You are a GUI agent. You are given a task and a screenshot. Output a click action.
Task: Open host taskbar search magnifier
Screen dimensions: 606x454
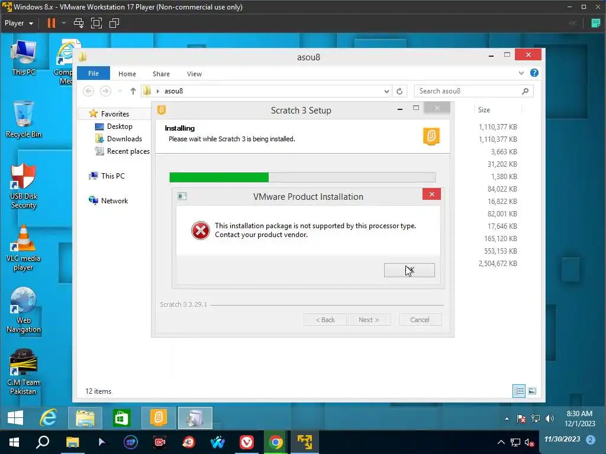[x=43, y=442]
